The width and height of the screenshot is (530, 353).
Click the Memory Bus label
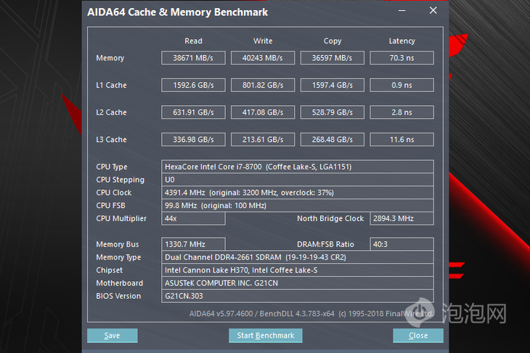coord(118,244)
